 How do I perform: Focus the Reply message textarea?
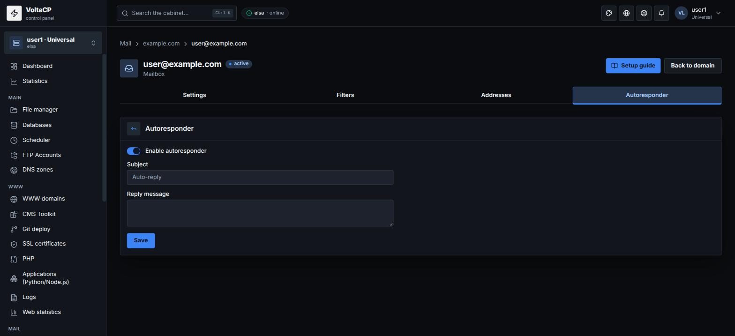(x=260, y=213)
